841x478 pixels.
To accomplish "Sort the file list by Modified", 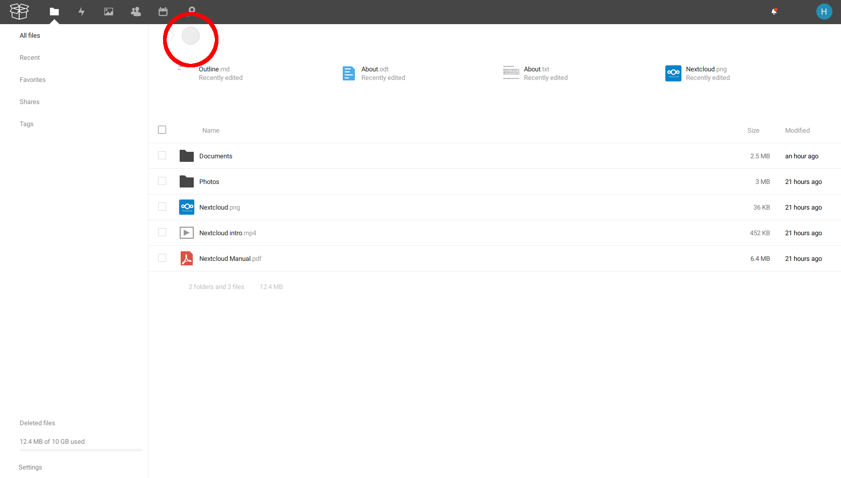I will tap(798, 131).
